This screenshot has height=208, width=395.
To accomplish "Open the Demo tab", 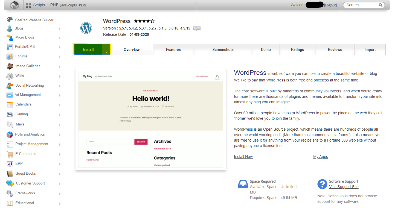I will [266, 49].
